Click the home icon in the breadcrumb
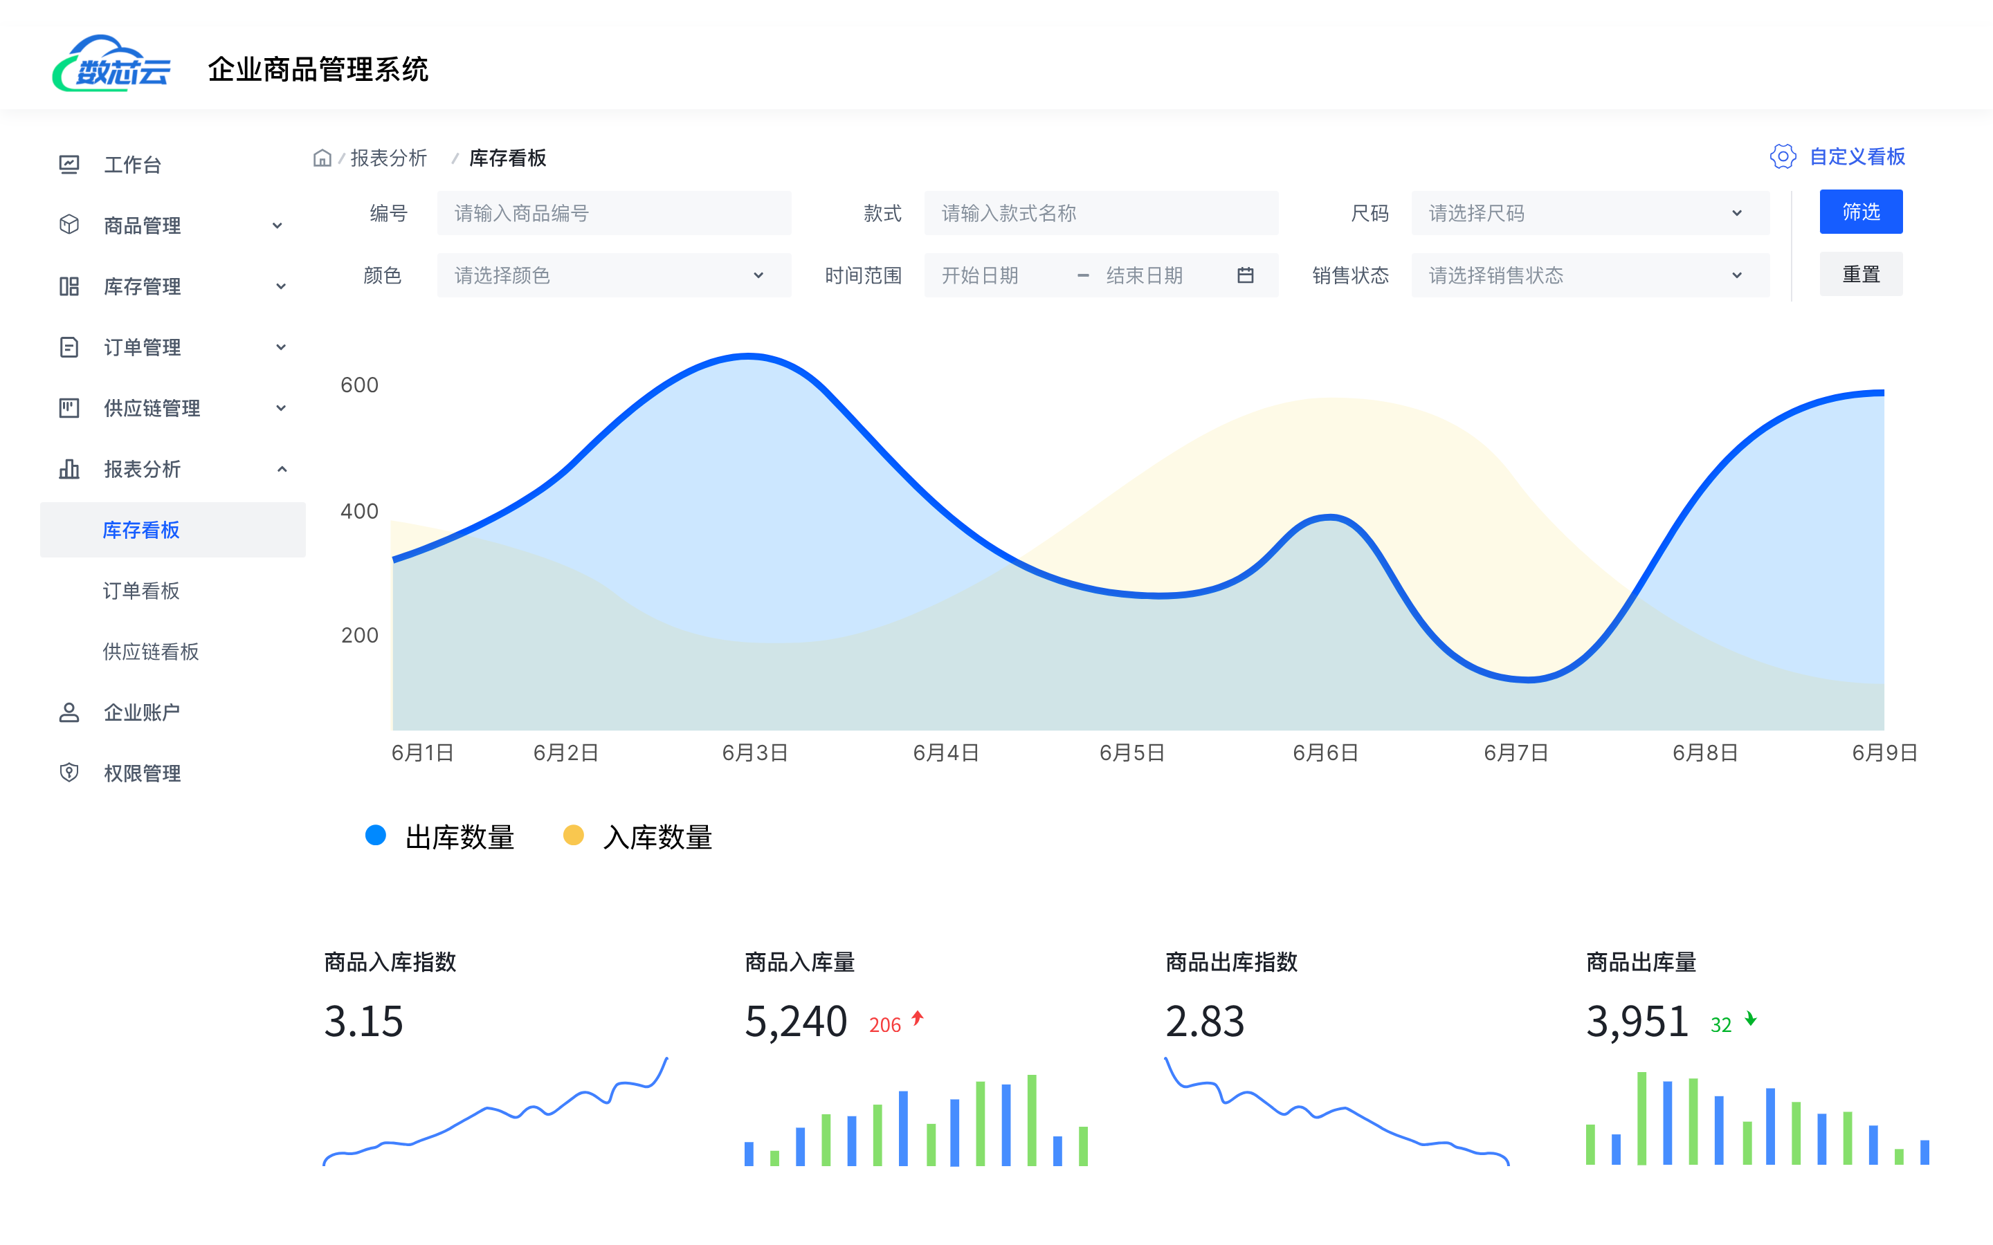 [322, 157]
